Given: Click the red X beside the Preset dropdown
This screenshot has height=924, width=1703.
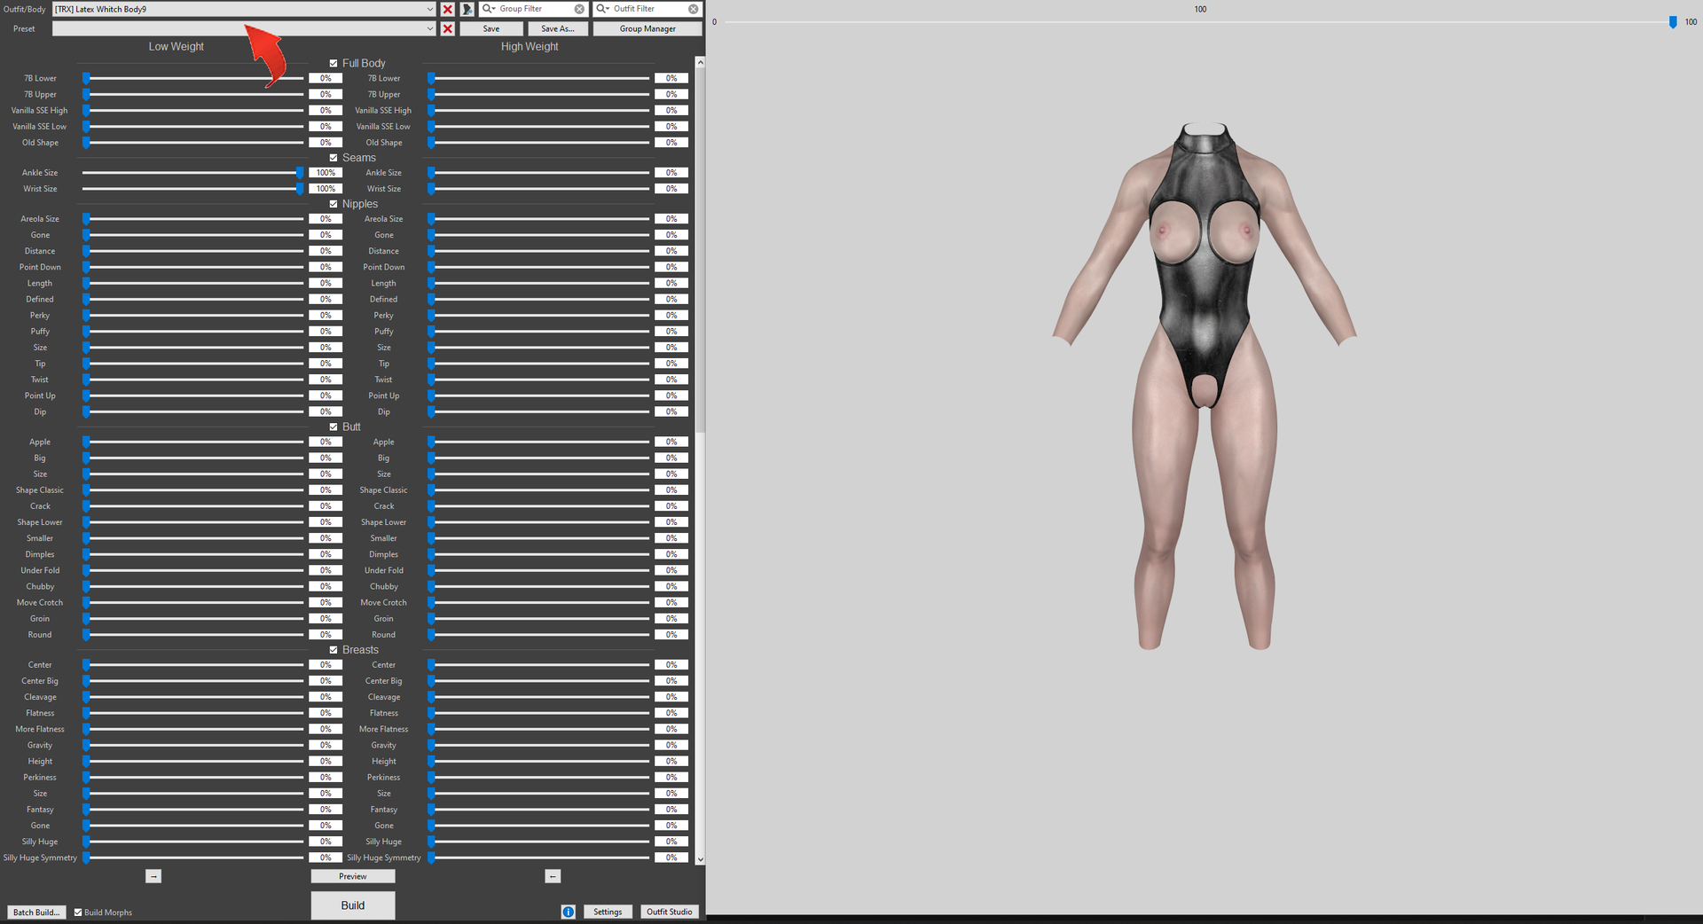Looking at the screenshot, I should click(448, 28).
